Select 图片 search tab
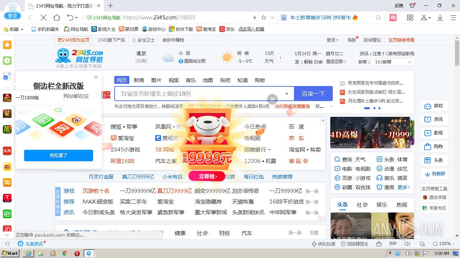Viewport: 460px width, 258px height. pyautogui.click(x=156, y=80)
